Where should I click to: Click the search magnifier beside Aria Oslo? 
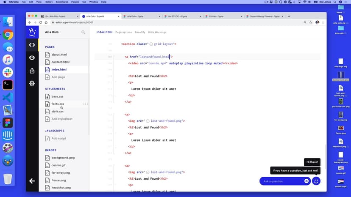(x=83, y=32)
